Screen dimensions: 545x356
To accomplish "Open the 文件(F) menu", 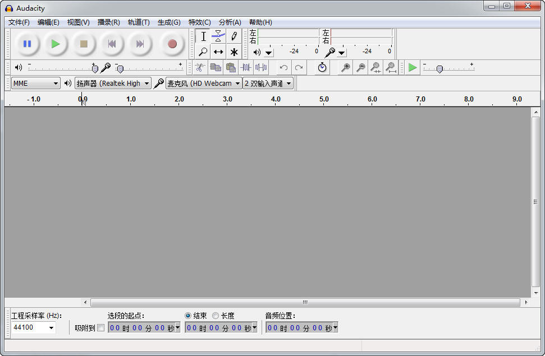I will point(19,22).
